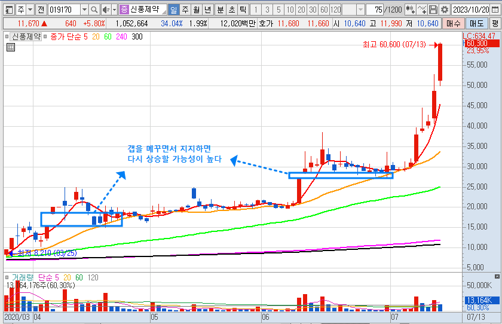The height and width of the screenshot is (324, 502).
Task: Open chart settings gear icon
Action: 445,10
